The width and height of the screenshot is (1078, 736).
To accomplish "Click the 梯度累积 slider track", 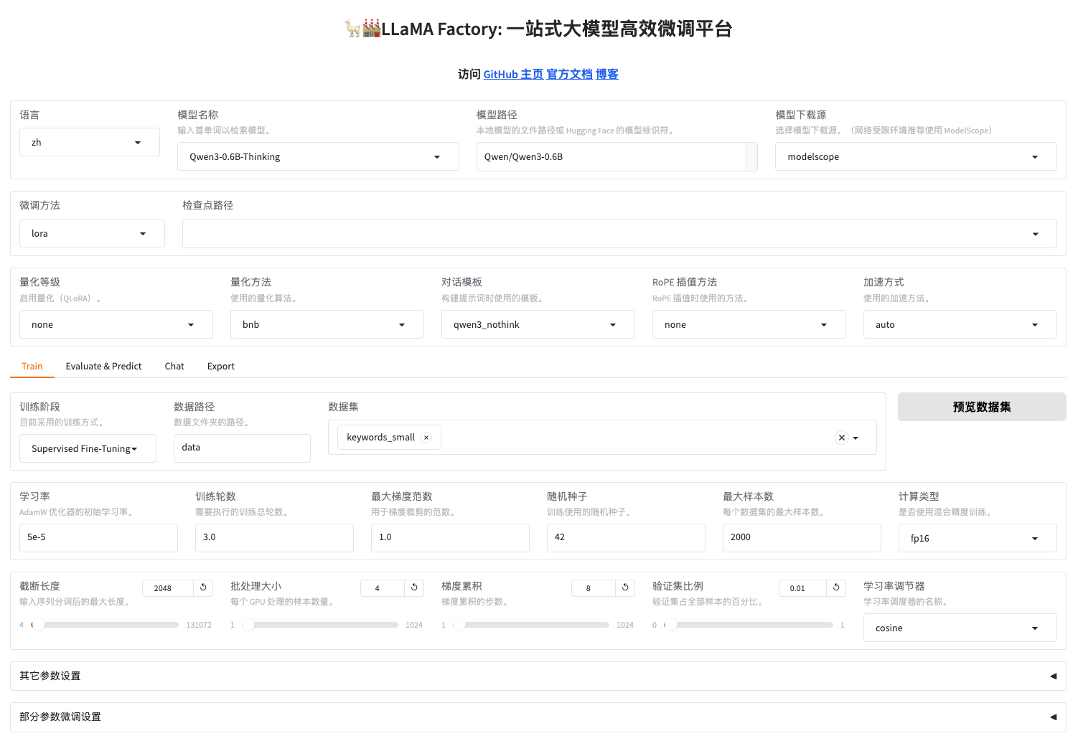I will pos(531,625).
